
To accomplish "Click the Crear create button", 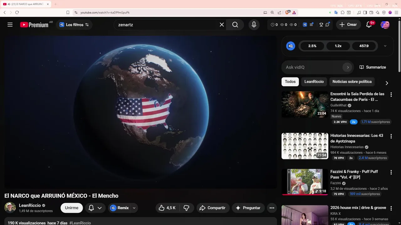I will coord(348,25).
